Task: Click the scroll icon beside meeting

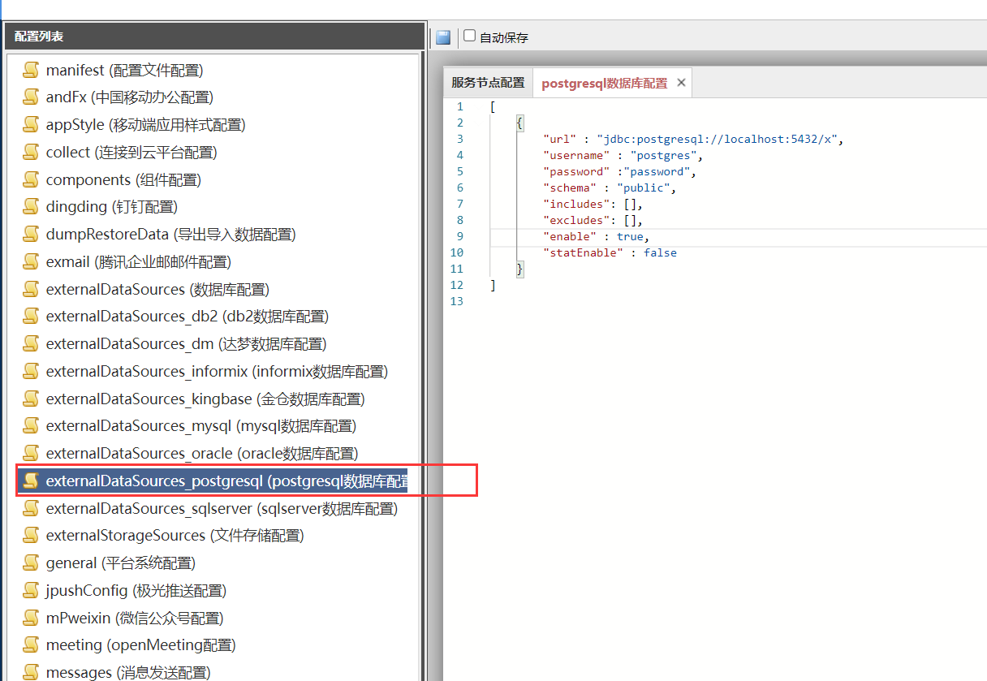Action: pos(31,645)
